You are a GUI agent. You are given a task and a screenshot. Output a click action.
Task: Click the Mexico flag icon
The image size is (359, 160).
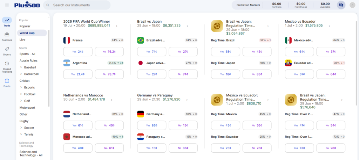(x=288, y=41)
